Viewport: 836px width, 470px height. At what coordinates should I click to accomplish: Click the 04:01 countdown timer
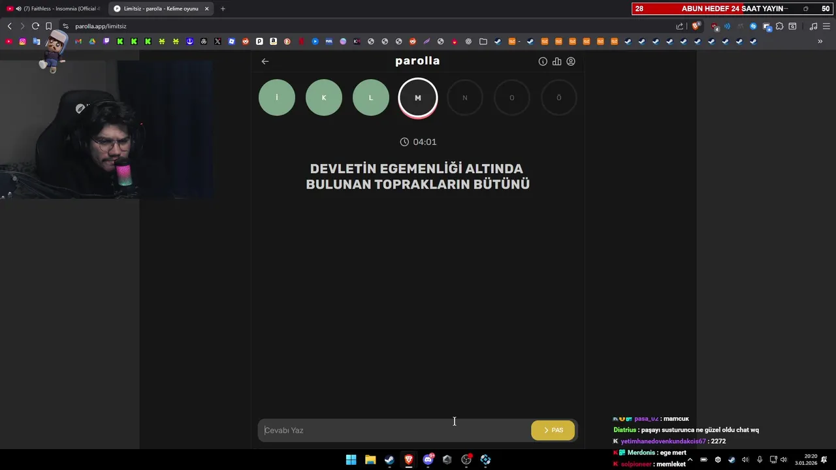tap(418, 142)
